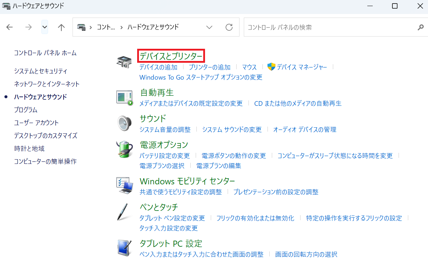Click コント... breadcrumb in address bar
Screen dimensions: 428x260
106,27
